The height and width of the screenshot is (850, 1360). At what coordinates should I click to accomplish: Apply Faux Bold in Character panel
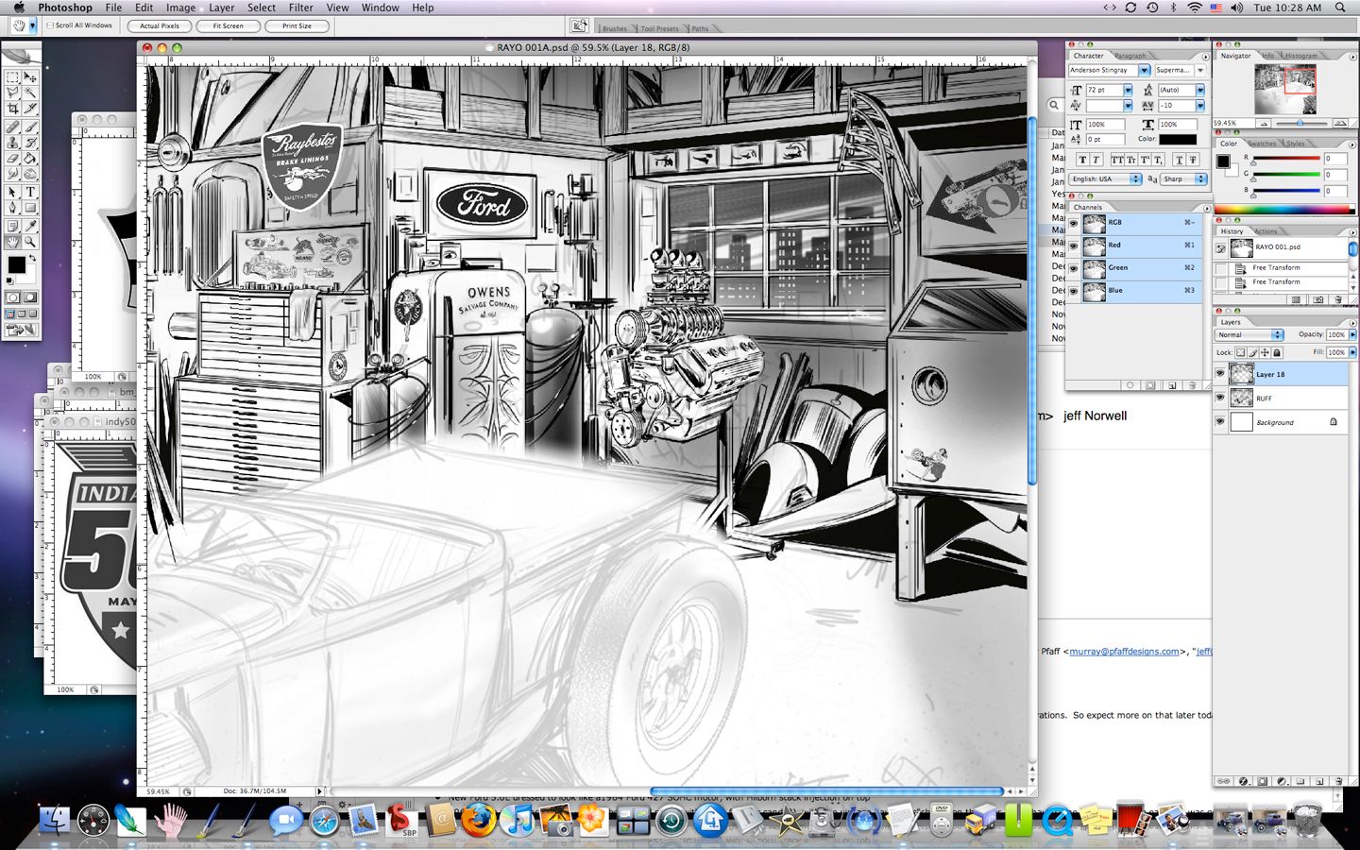click(1082, 160)
